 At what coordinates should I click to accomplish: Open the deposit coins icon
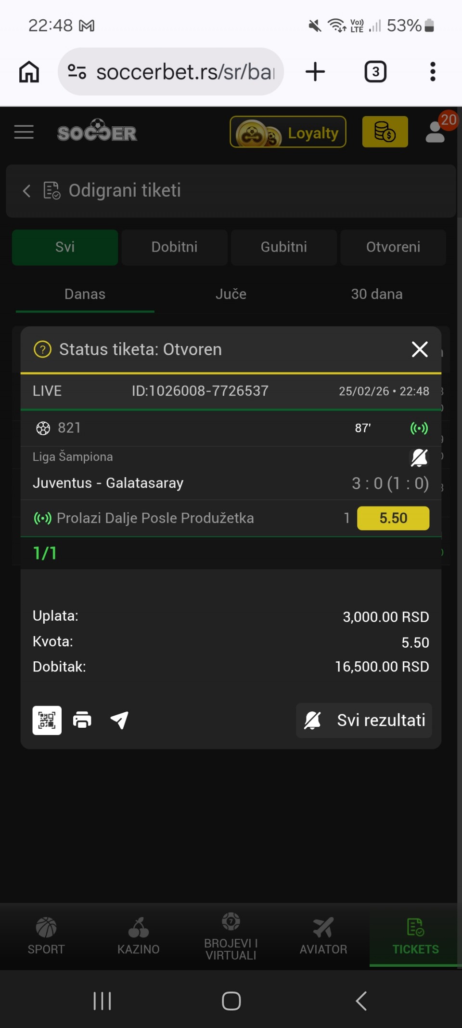coord(385,132)
